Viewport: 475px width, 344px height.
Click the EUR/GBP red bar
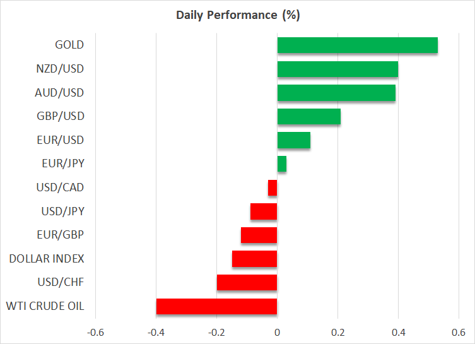[259, 235]
